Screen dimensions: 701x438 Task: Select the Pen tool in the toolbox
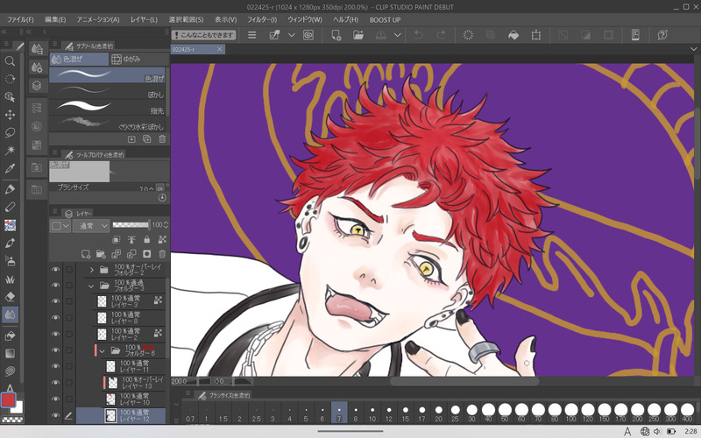tap(10, 189)
